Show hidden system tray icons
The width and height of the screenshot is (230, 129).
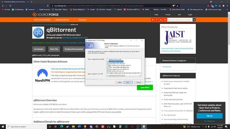pos(203,126)
